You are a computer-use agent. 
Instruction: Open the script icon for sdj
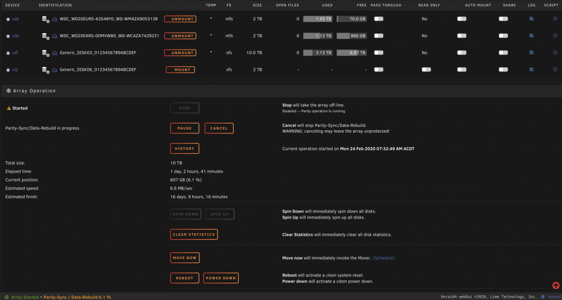coord(555,69)
